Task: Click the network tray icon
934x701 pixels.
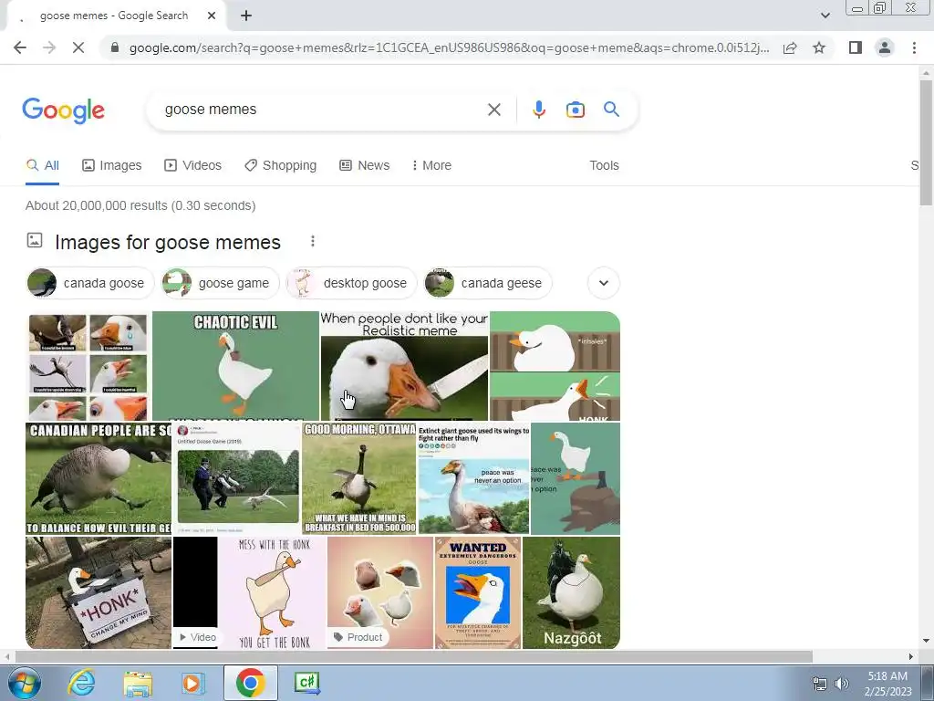Action: coord(820,683)
